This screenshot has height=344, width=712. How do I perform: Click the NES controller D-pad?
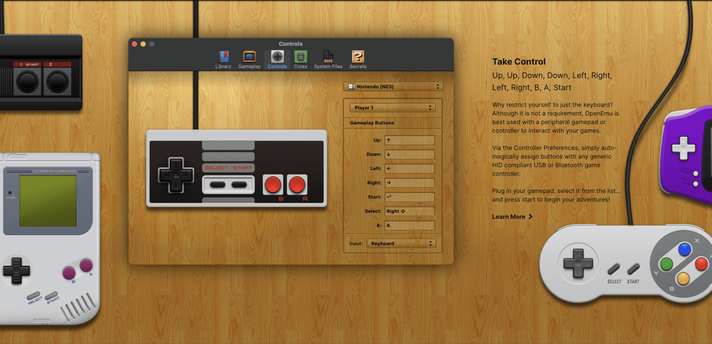(176, 175)
